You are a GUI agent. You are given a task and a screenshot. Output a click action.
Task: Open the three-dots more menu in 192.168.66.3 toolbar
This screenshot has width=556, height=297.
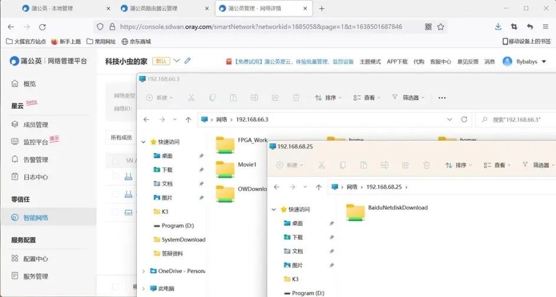point(442,98)
